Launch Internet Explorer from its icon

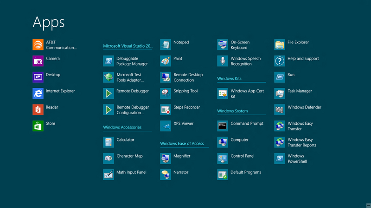click(38, 93)
